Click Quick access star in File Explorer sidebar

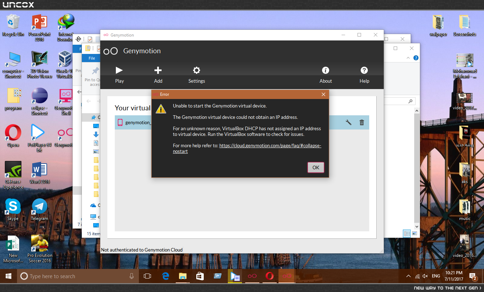pos(94,117)
